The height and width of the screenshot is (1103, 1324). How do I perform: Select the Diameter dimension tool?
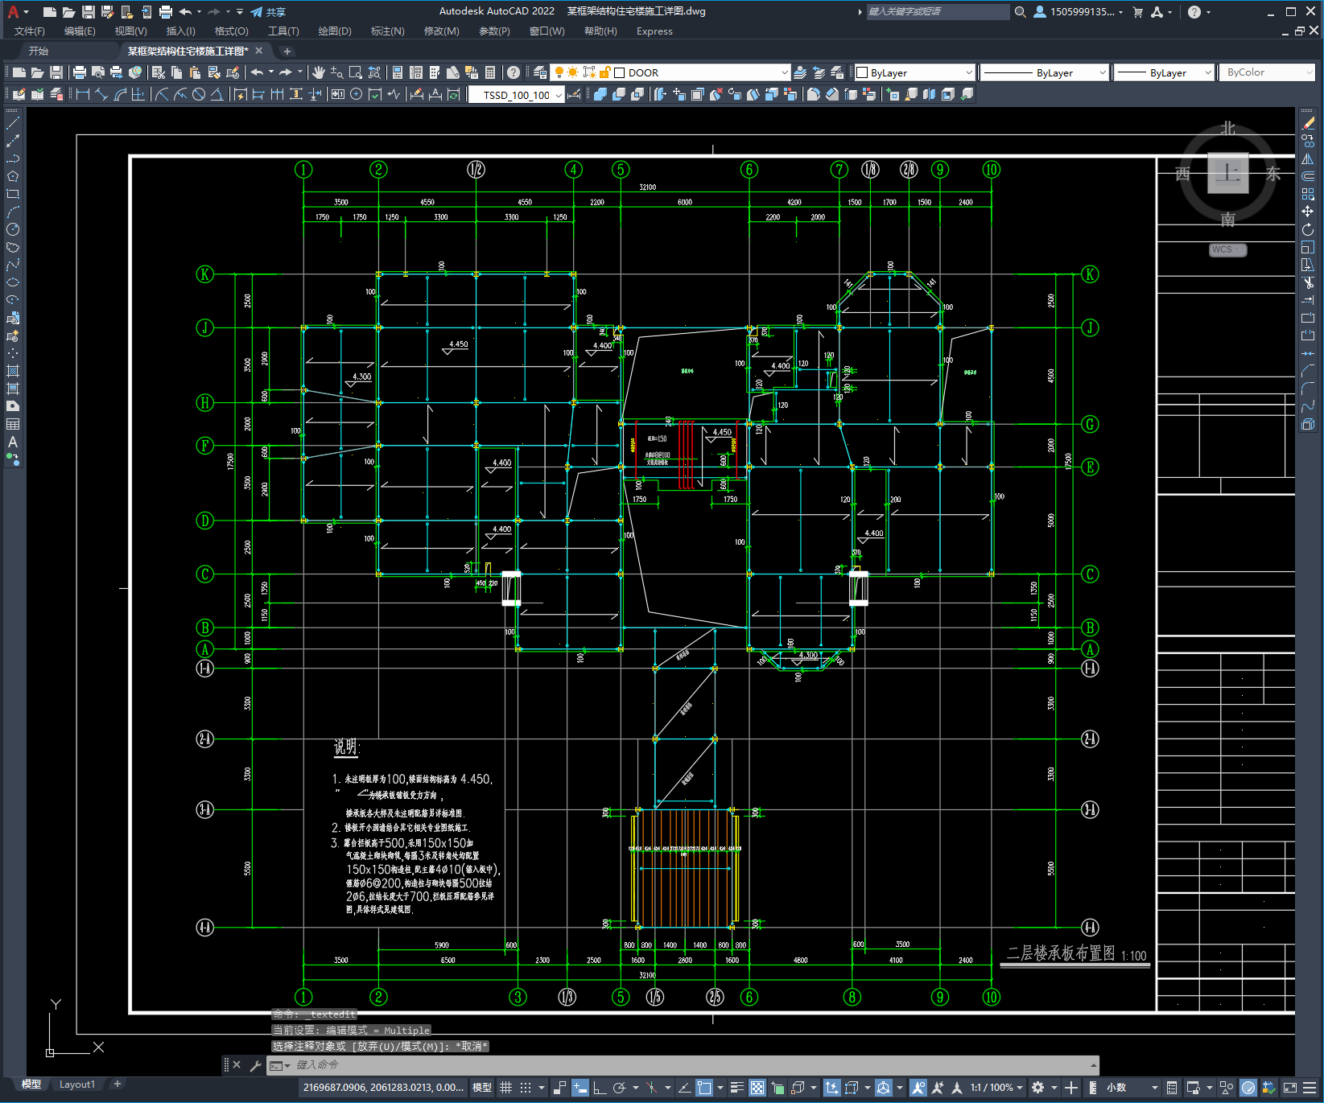coord(199,94)
